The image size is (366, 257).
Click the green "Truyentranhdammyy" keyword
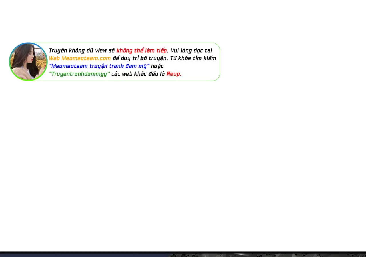[x=79, y=74]
